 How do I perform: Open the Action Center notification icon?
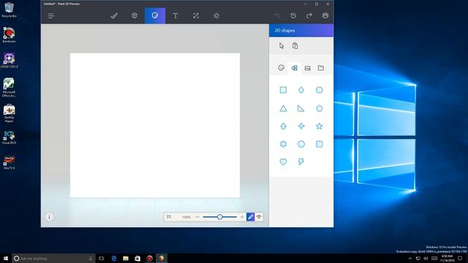coord(460,258)
